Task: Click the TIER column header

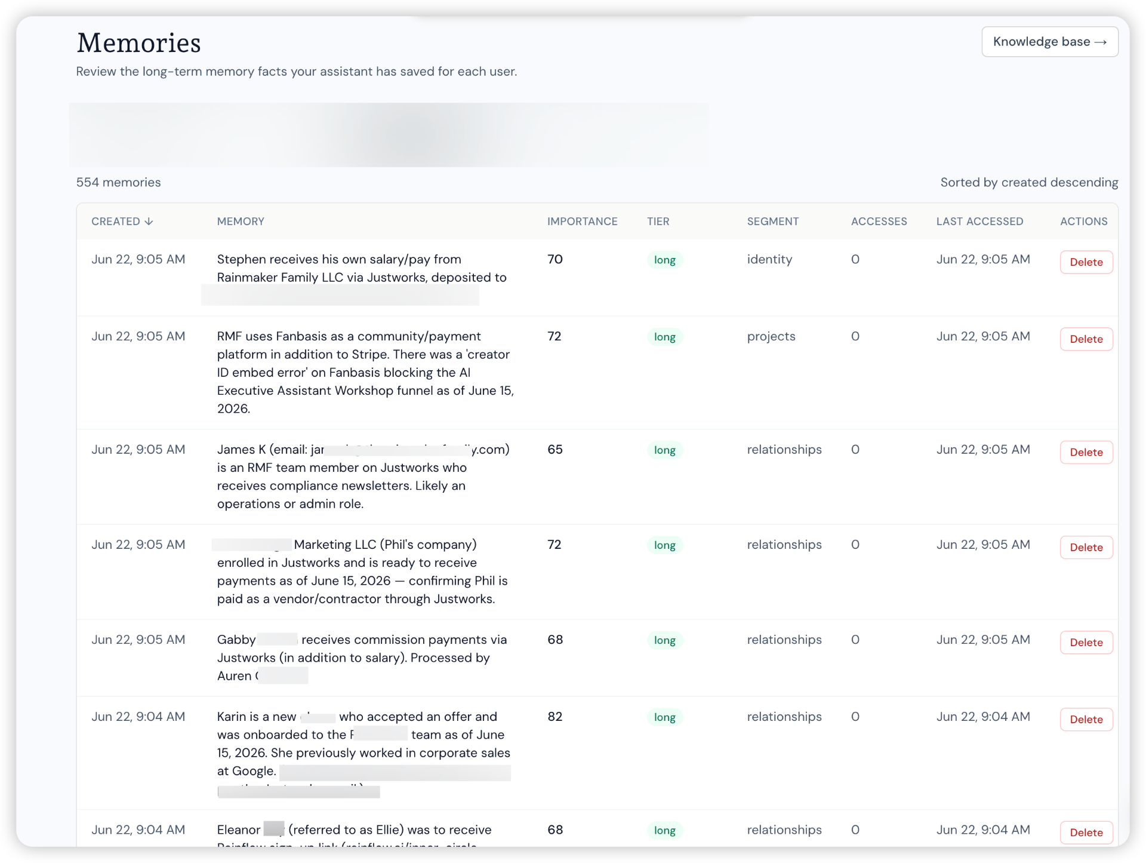Action: coord(658,222)
